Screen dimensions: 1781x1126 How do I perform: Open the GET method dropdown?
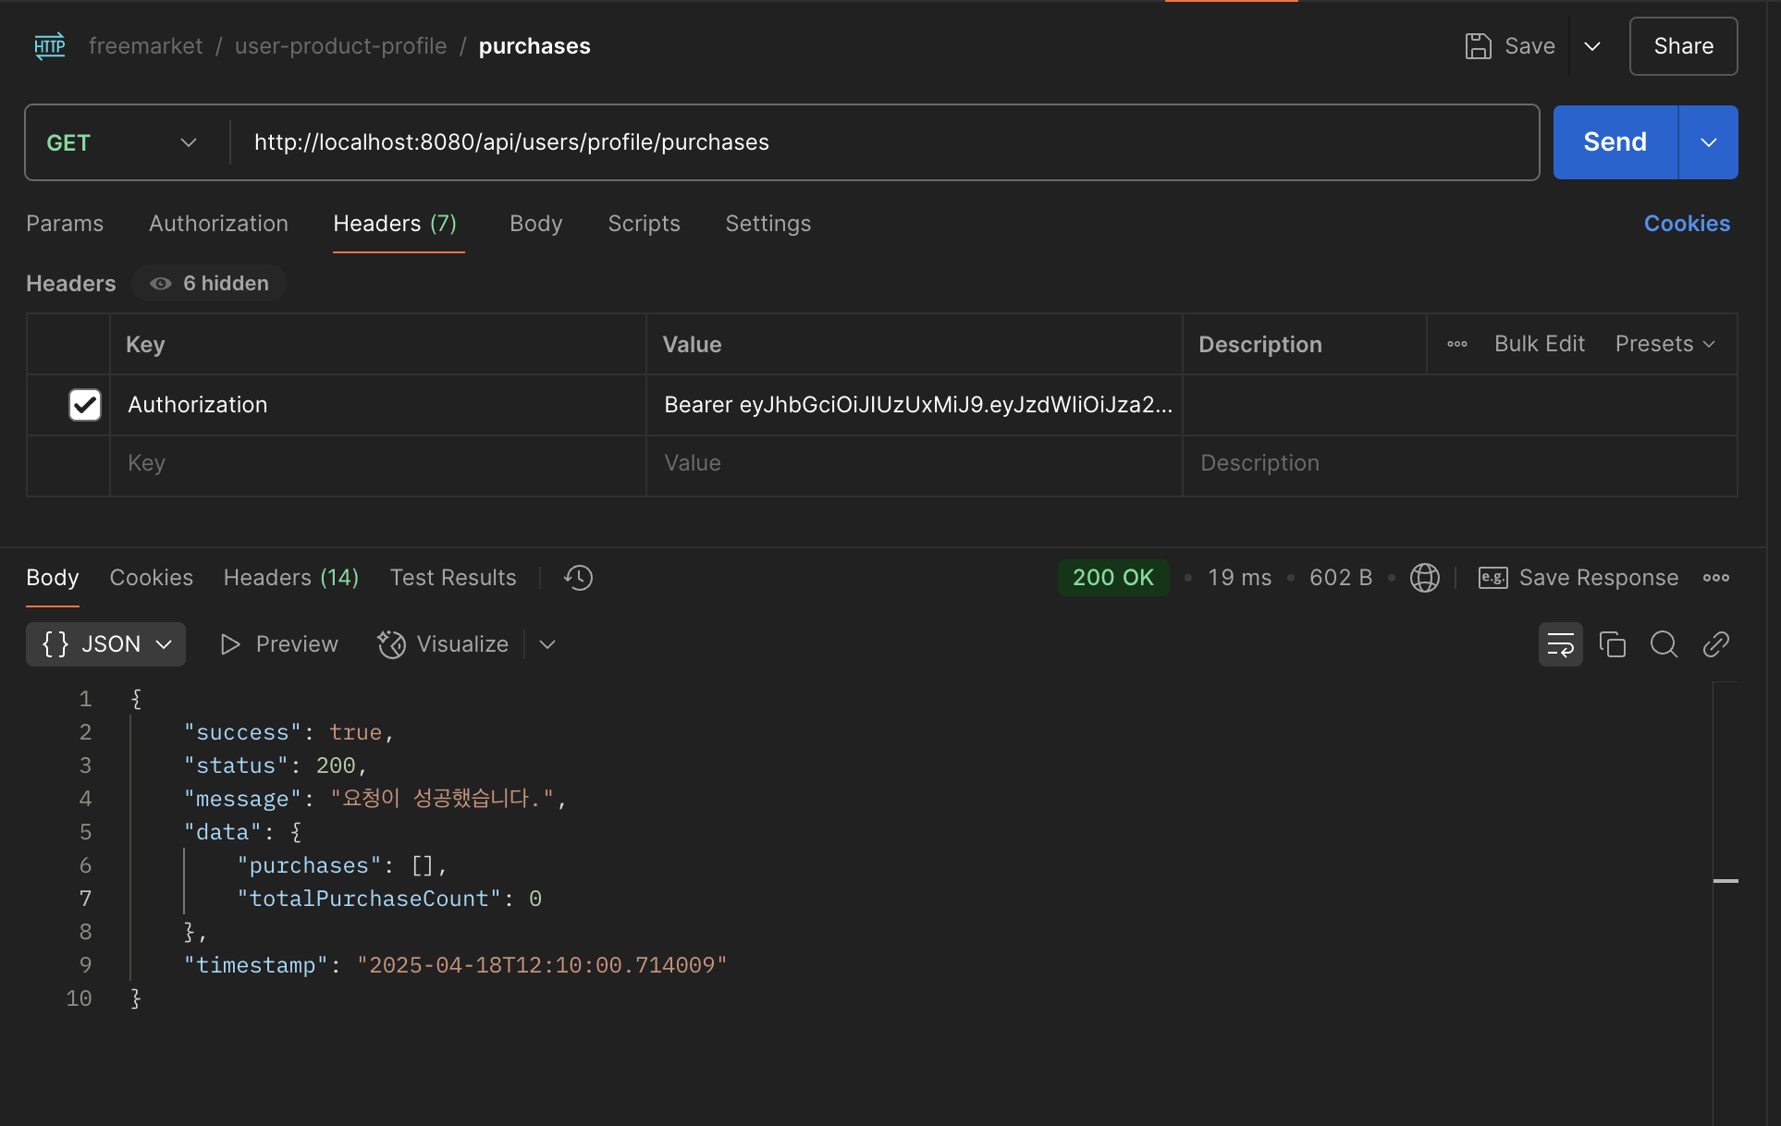[122, 142]
